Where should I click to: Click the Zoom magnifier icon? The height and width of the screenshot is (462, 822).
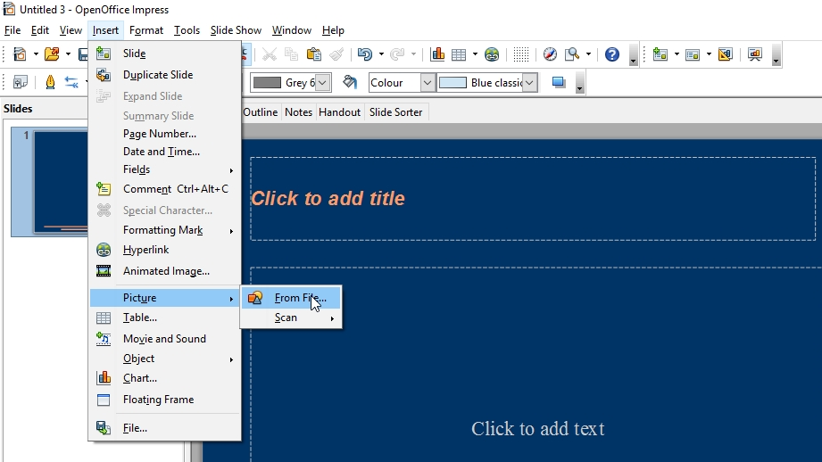point(572,54)
